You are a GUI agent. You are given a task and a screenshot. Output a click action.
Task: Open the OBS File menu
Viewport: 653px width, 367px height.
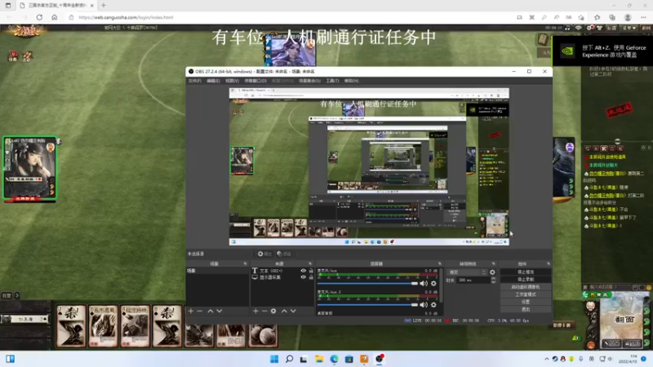pos(194,81)
